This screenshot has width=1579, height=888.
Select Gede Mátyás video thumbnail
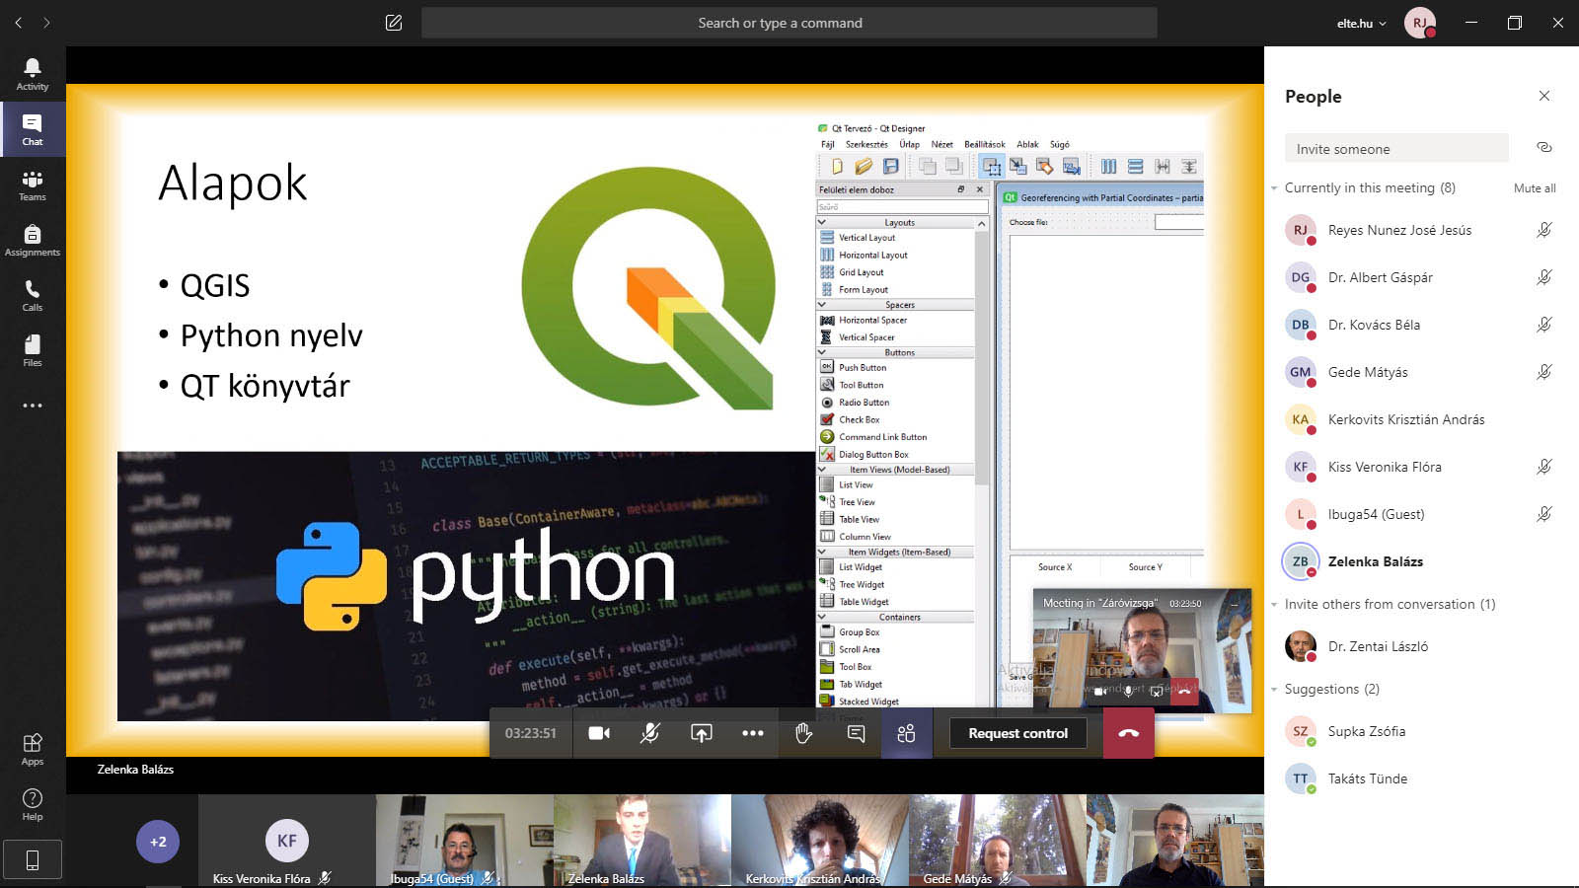(998, 841)
